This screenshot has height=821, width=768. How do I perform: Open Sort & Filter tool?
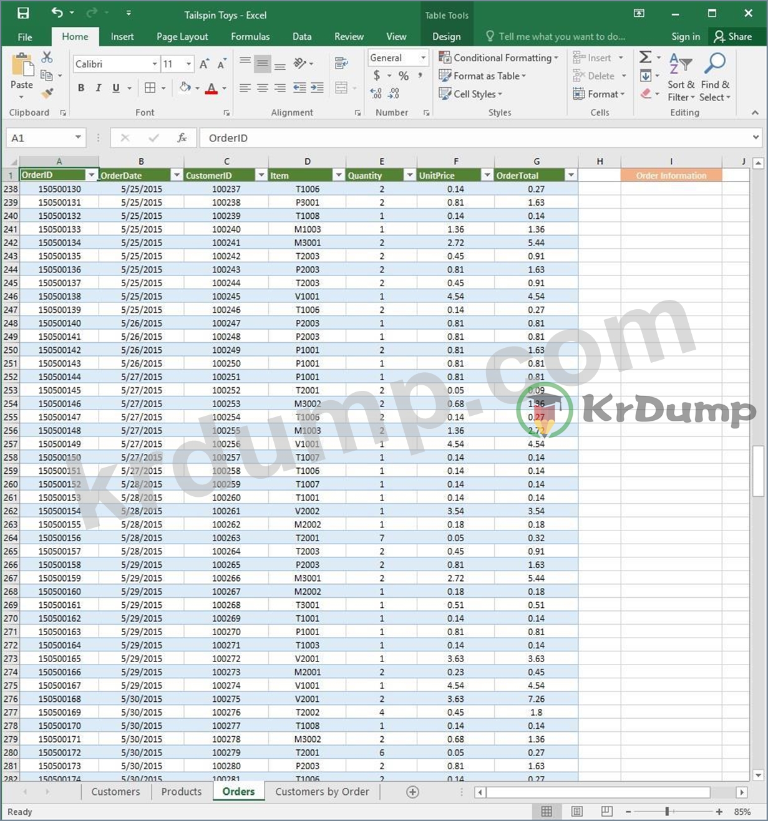coord(681,77)
